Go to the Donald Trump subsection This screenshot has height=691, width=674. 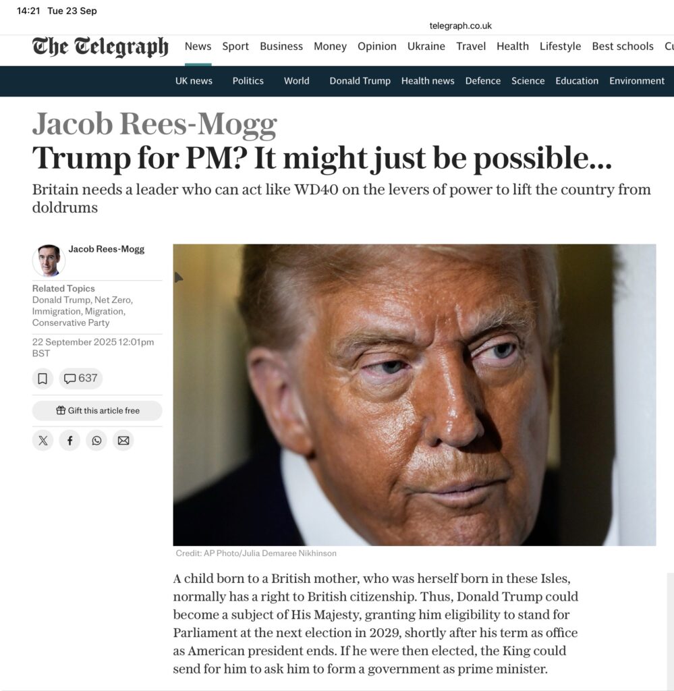click(x=360, y=81)
